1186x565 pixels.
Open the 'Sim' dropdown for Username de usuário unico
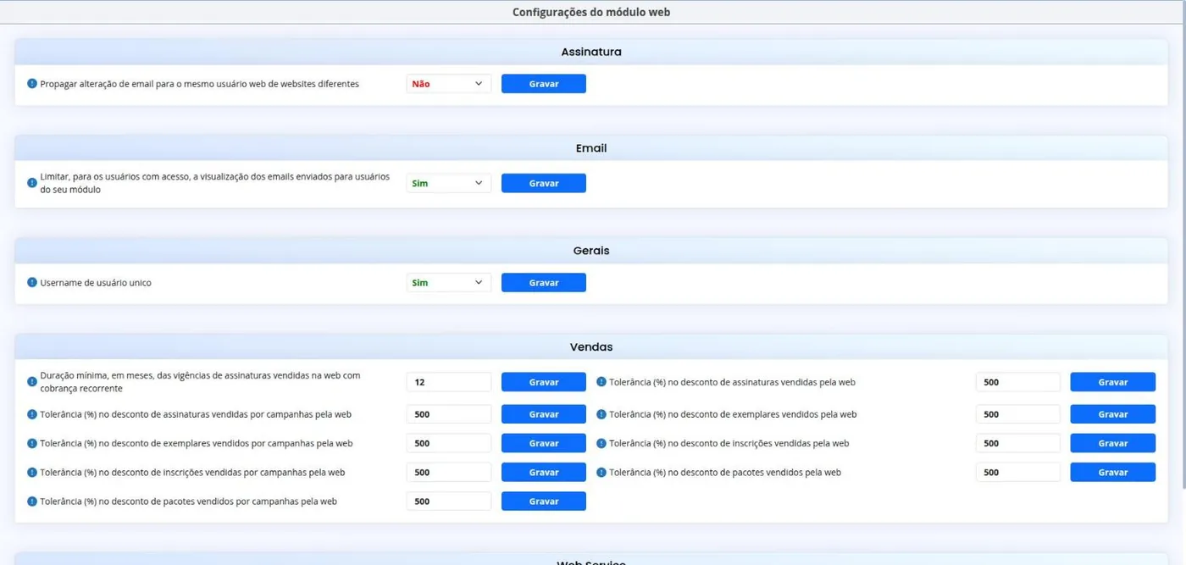point(449,282)
